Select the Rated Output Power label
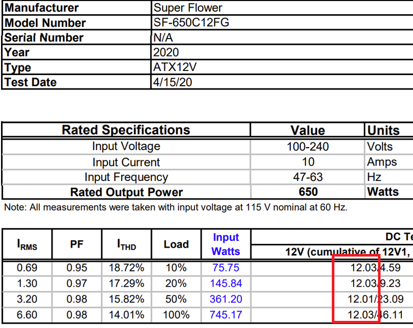413x328 pixels. (127, 192)
